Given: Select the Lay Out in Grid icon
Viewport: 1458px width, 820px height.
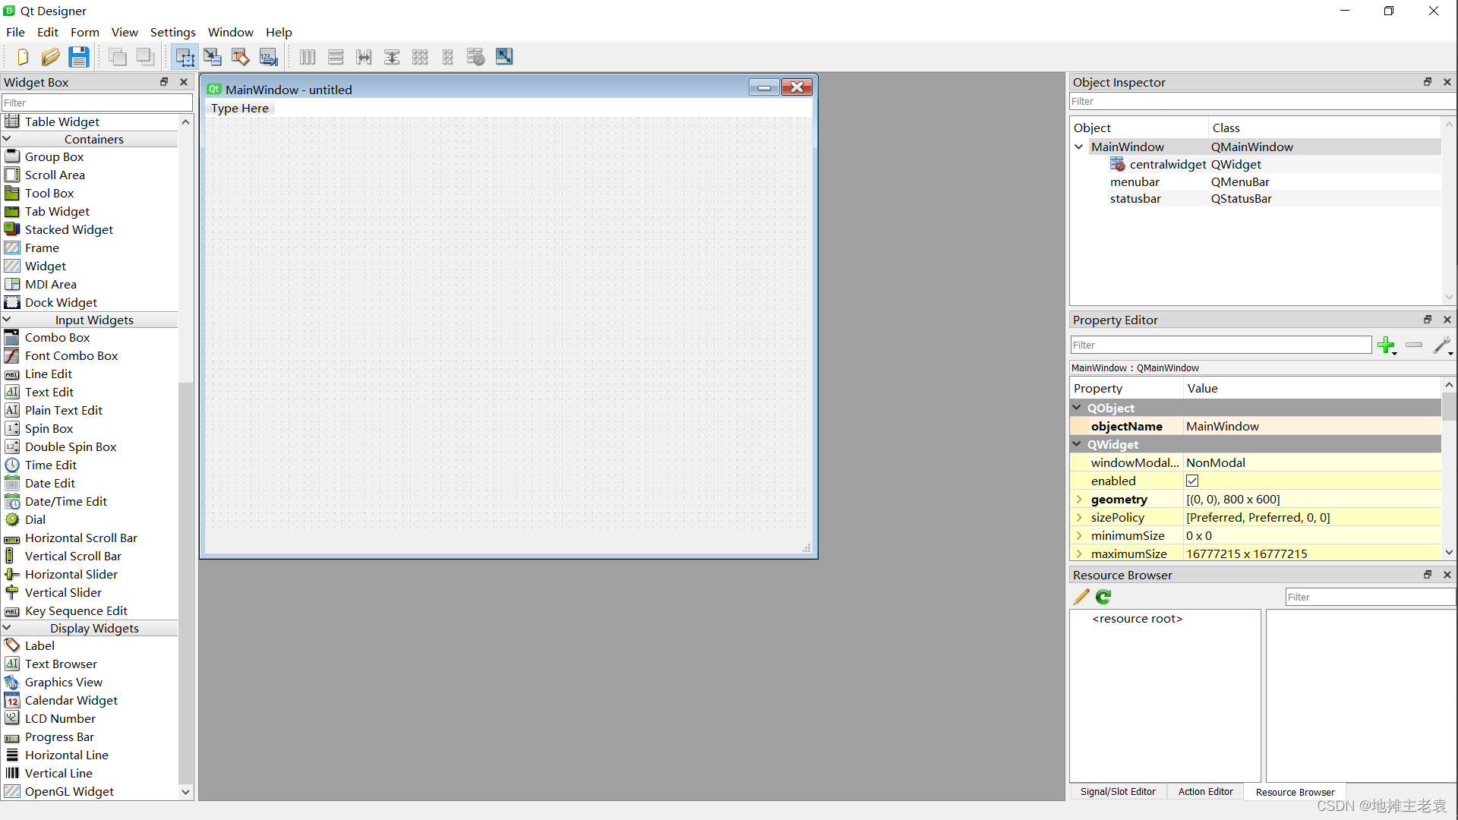Looking at the screenshot, I should [420, 56].
